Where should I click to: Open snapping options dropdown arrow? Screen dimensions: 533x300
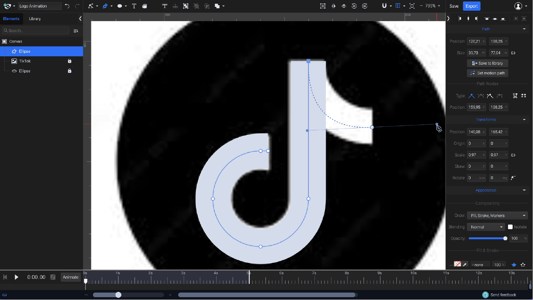point(391,6)
